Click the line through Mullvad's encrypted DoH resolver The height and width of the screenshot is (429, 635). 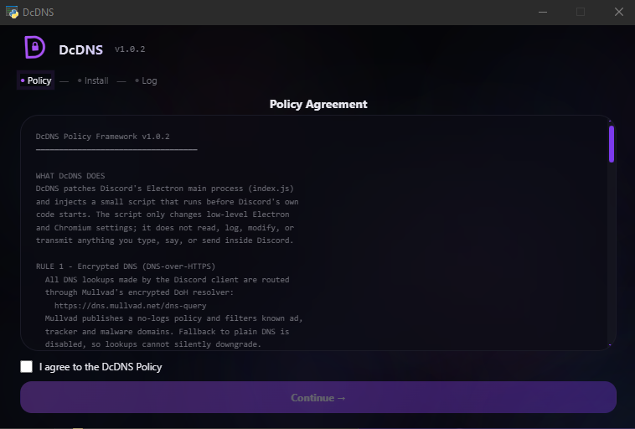(139, 292)
